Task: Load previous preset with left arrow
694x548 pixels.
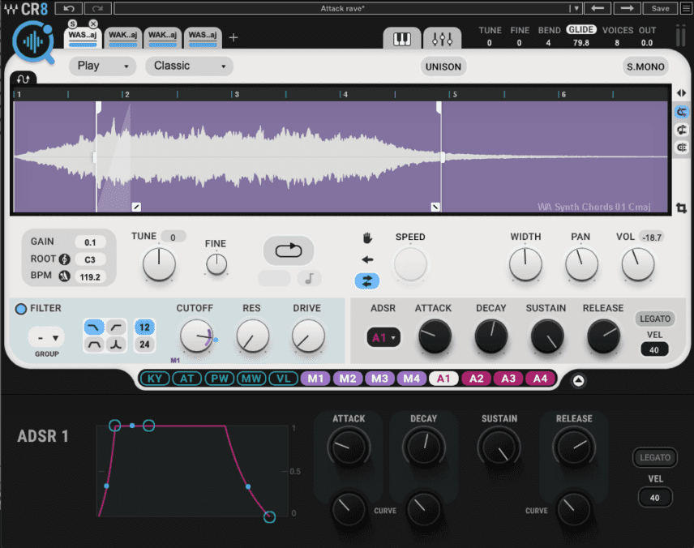Action: tap(598, 8)
